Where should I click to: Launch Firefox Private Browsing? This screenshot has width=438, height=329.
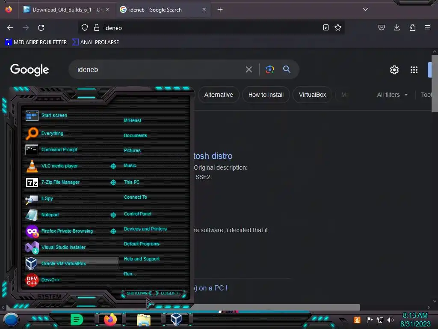tap(67, 231)
